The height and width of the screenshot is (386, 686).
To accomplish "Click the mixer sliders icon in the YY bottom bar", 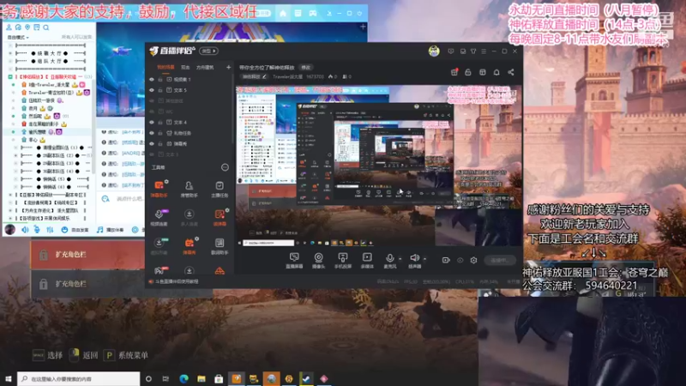I will [x=50, y=230].
